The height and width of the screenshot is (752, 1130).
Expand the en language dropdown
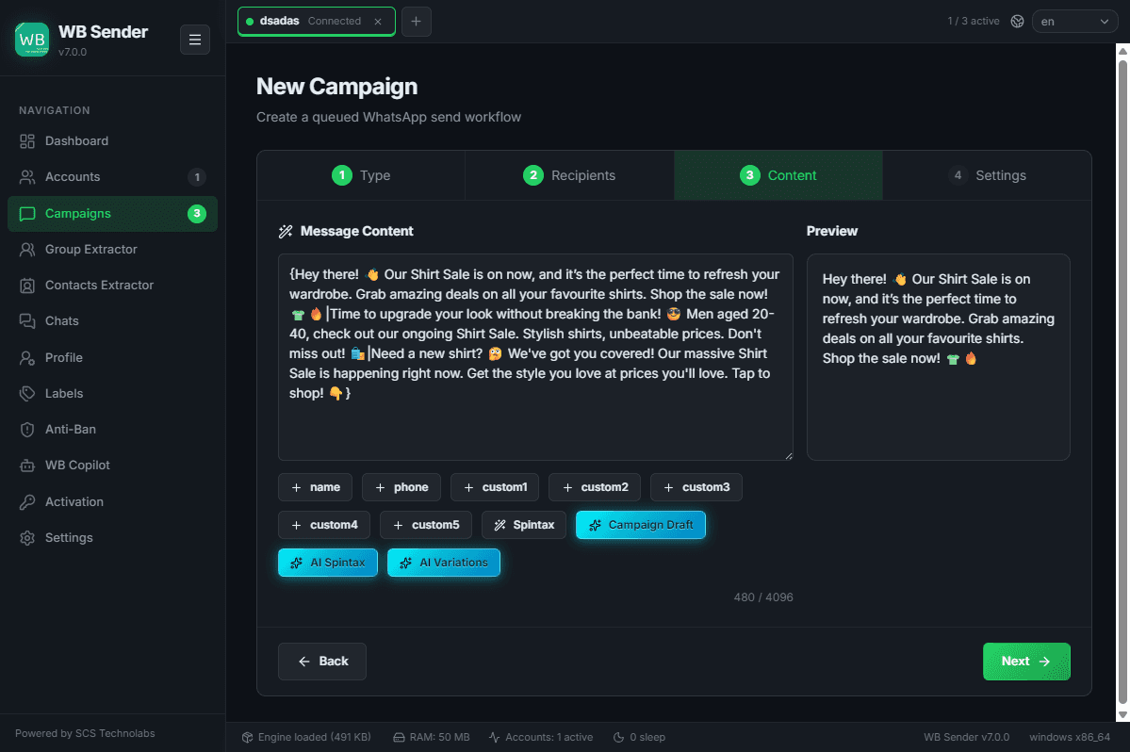click(x=1074, y=22)
